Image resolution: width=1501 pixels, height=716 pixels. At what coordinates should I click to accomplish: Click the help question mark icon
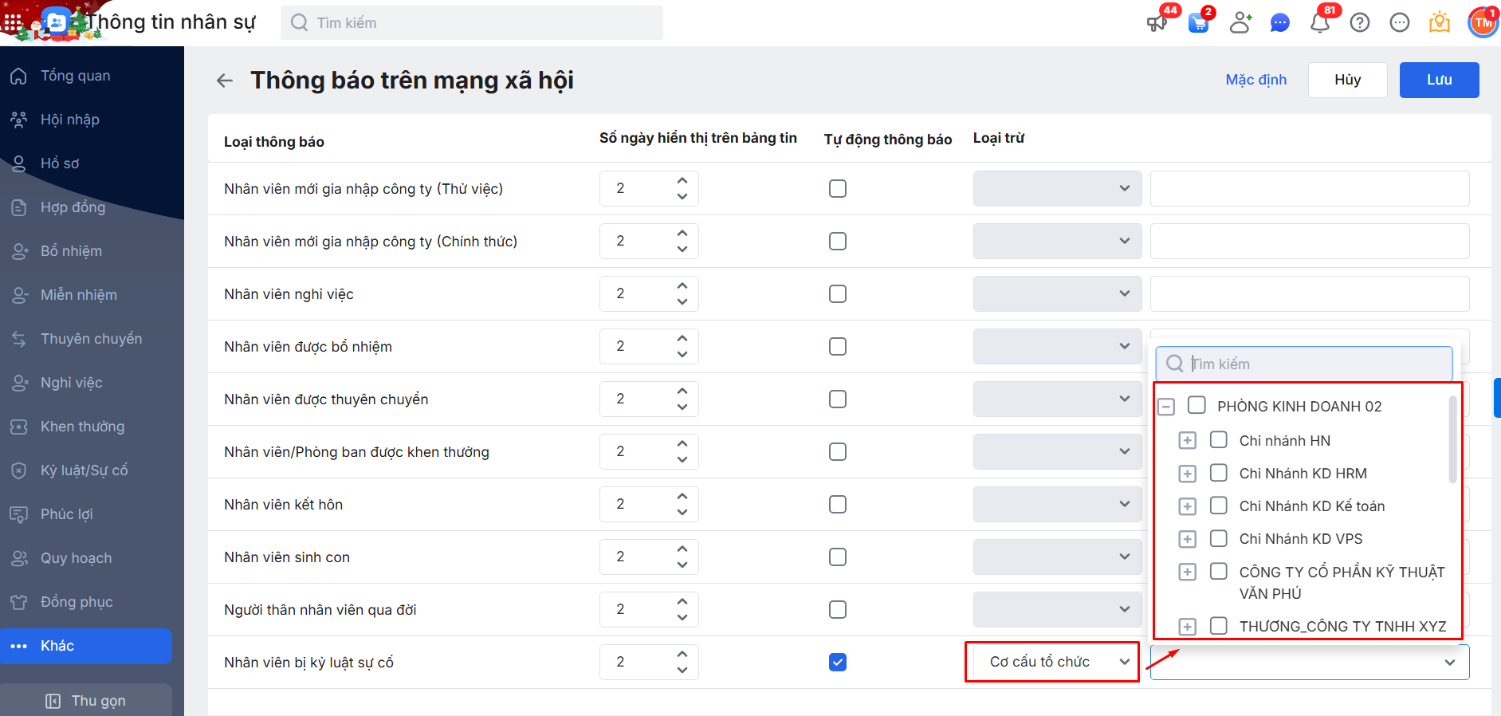(x=1360, y=23)
